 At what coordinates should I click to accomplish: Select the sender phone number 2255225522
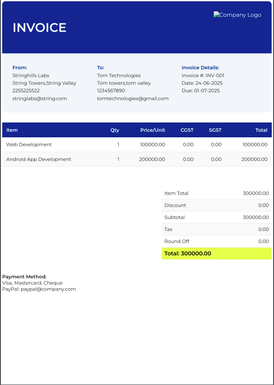[x=26, y=91]
